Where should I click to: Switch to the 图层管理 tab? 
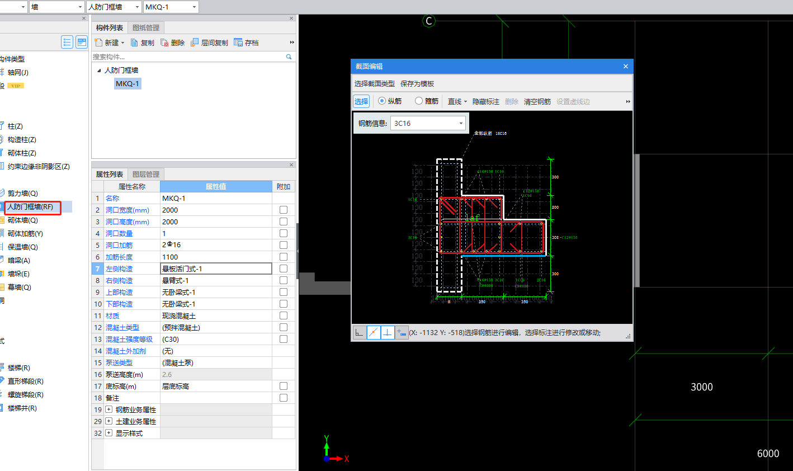[146, 174]
